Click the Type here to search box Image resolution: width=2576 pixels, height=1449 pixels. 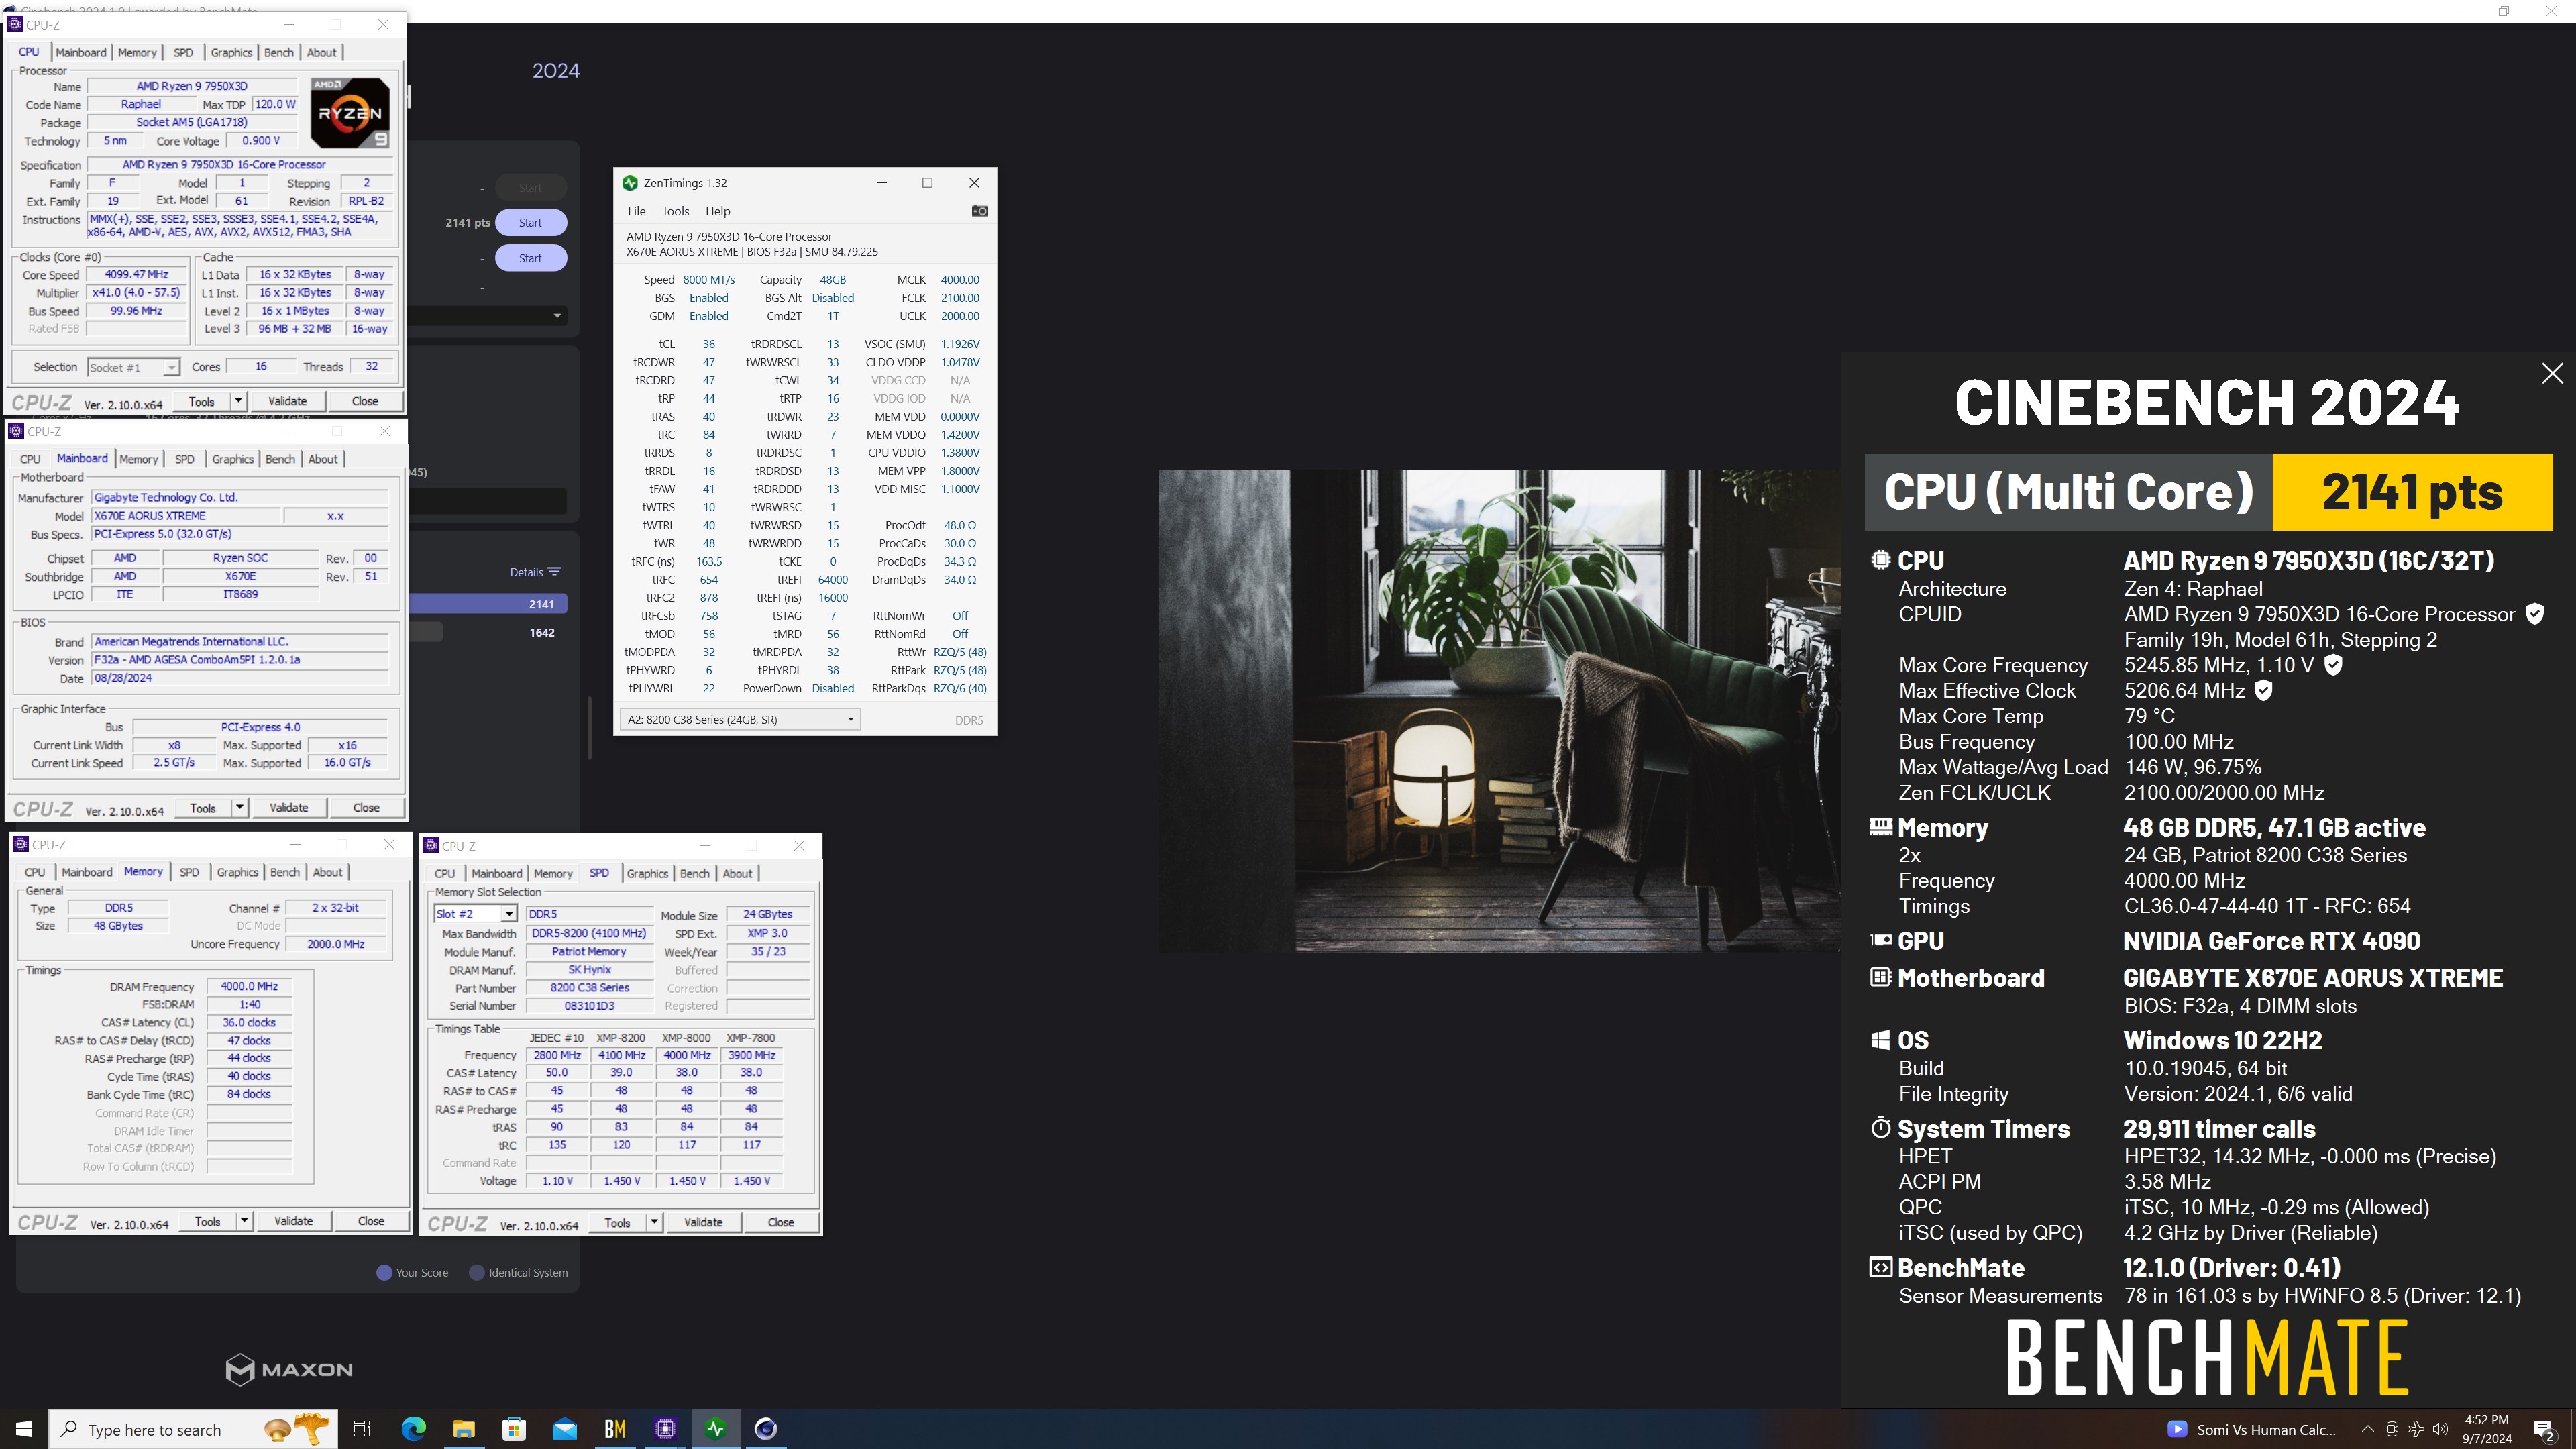point(194,1429)
